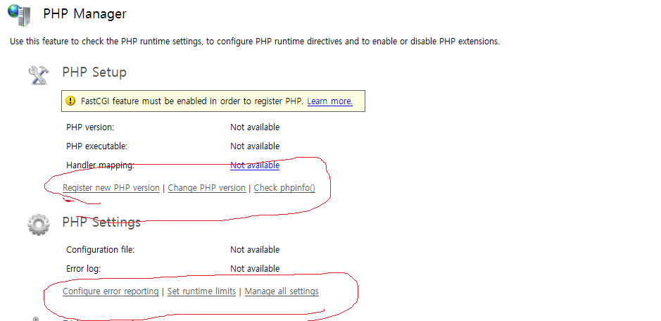Click the PHP Settings section heading
This screenshot has height=321, width=661.
[101, 222]
